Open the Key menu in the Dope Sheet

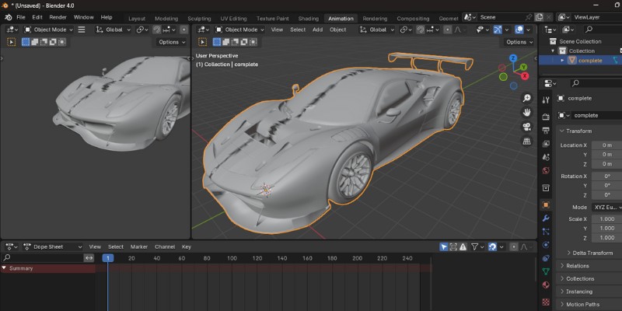(x=187, y=246)
